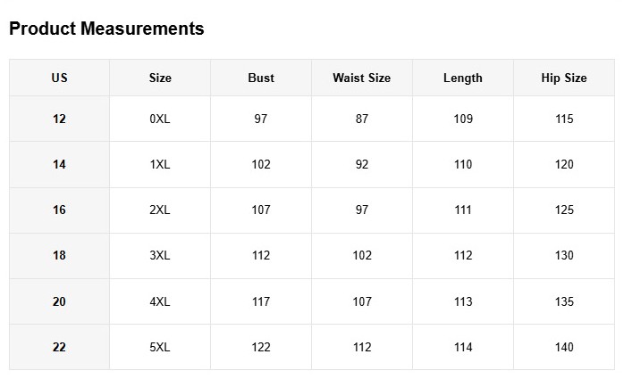Click the Size column header
Viewport: 624px width, 379px height.
(x=160, y=78)
